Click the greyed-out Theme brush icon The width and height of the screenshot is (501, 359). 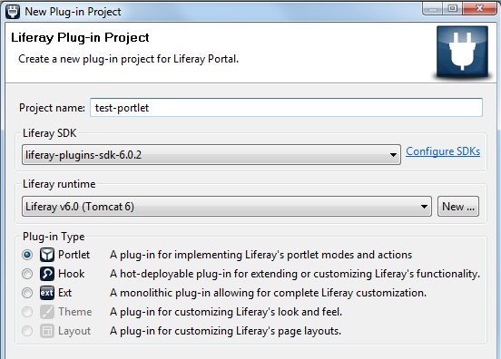pyautogui.click(x=47, y=312)
